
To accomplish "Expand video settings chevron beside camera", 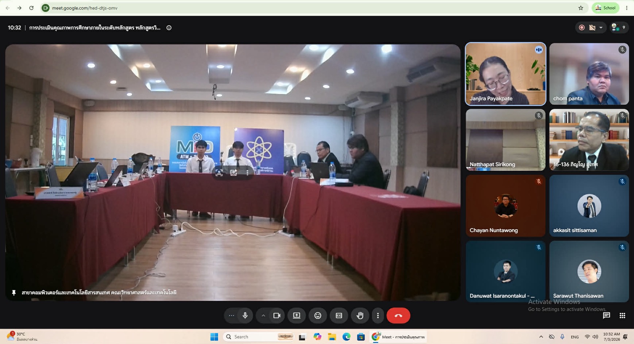I will point(263,316).
